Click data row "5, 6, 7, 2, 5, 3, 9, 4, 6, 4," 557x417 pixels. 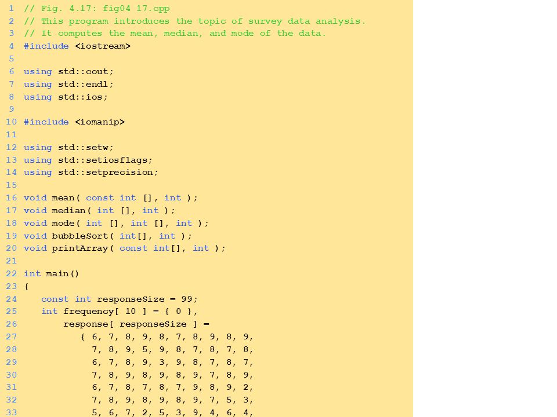click(x=172, y=413)
